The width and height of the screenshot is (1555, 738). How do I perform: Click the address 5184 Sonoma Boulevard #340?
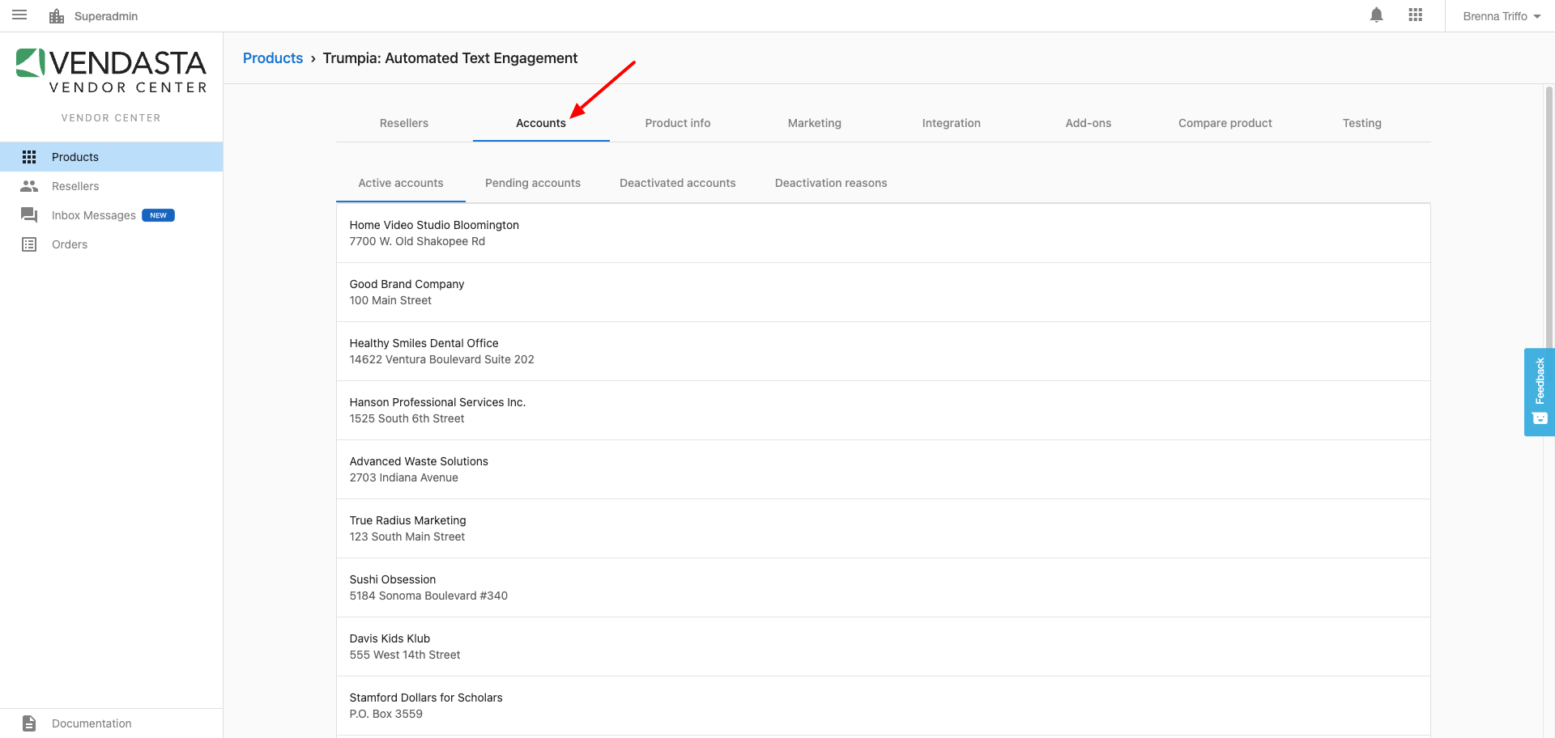pyautogui.click(x=428, y=596)
